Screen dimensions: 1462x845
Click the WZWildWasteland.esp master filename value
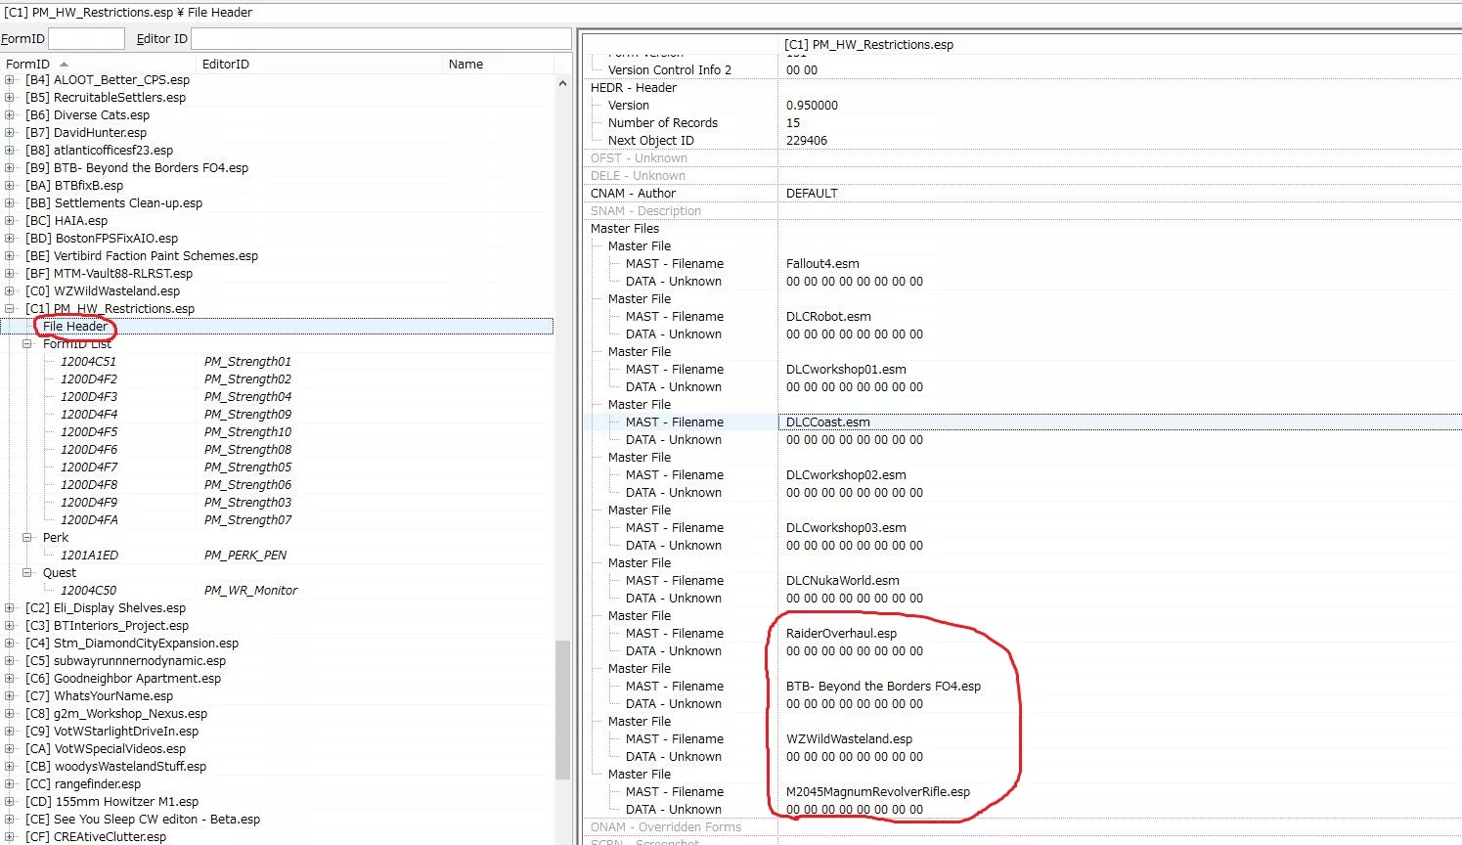(x=849, y=739)
